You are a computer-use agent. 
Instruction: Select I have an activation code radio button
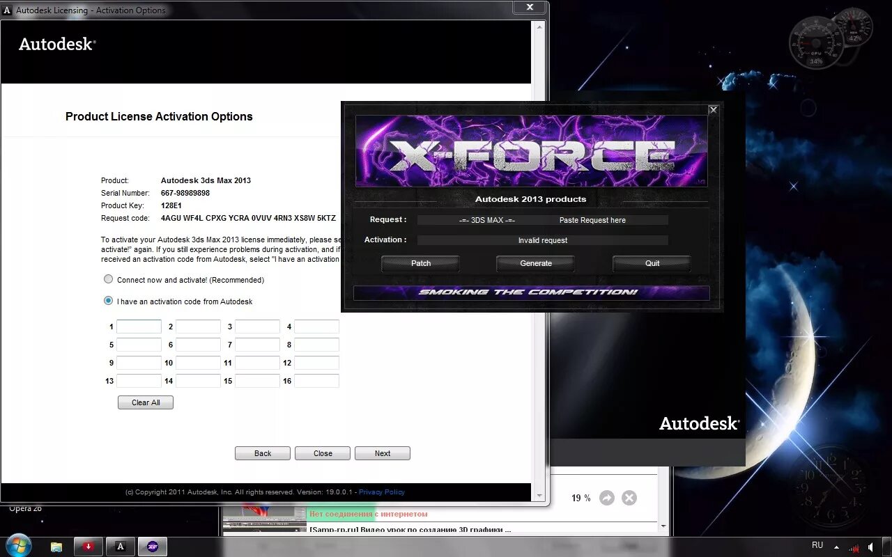[x=108, y=301]
